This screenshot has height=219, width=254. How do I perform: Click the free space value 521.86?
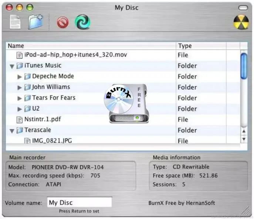pyautogui.click(x=209, y=176)
